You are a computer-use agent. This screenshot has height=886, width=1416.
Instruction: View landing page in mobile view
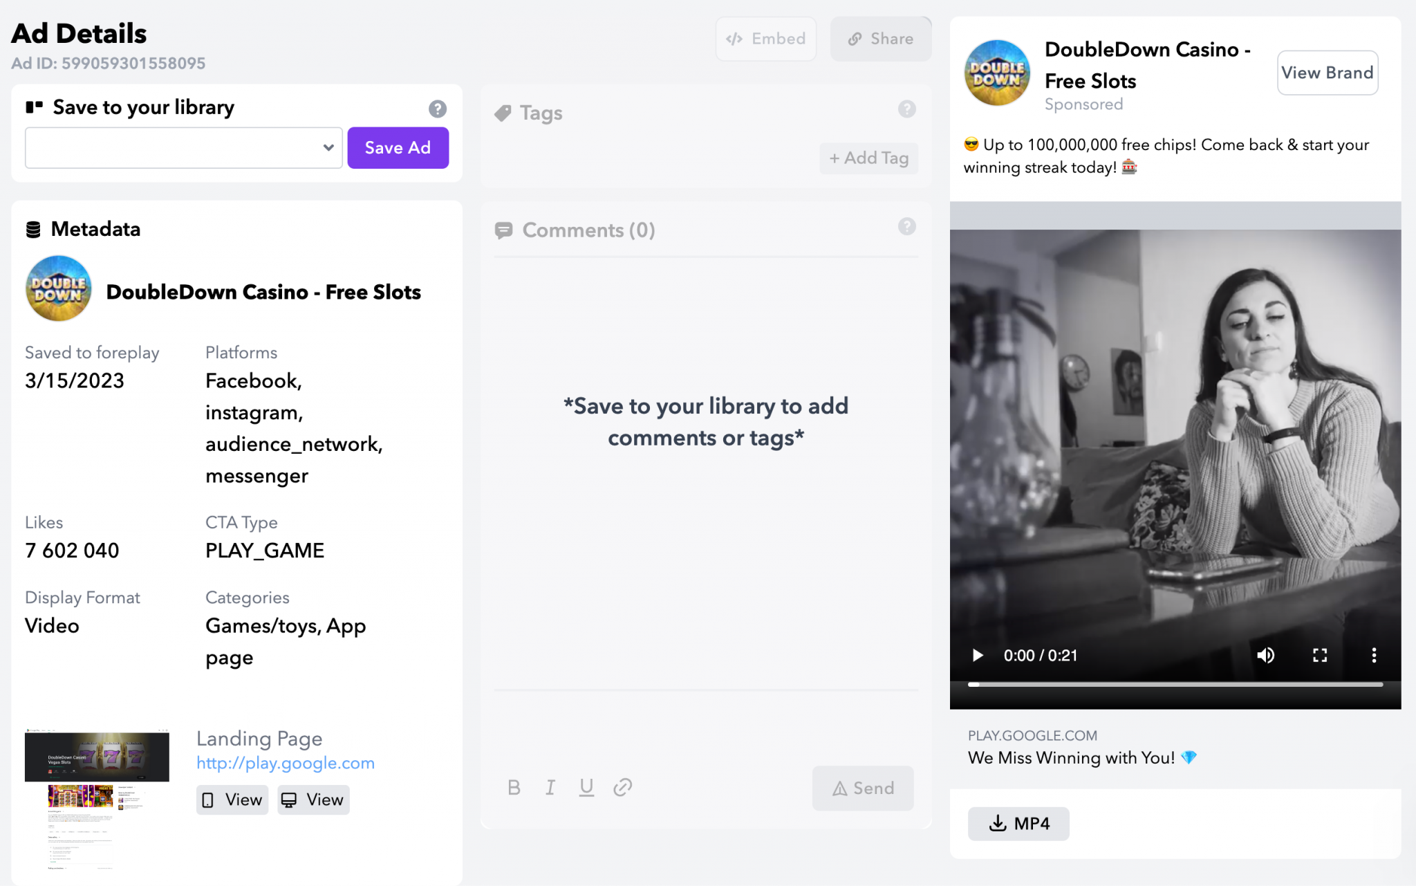(232, 800)
